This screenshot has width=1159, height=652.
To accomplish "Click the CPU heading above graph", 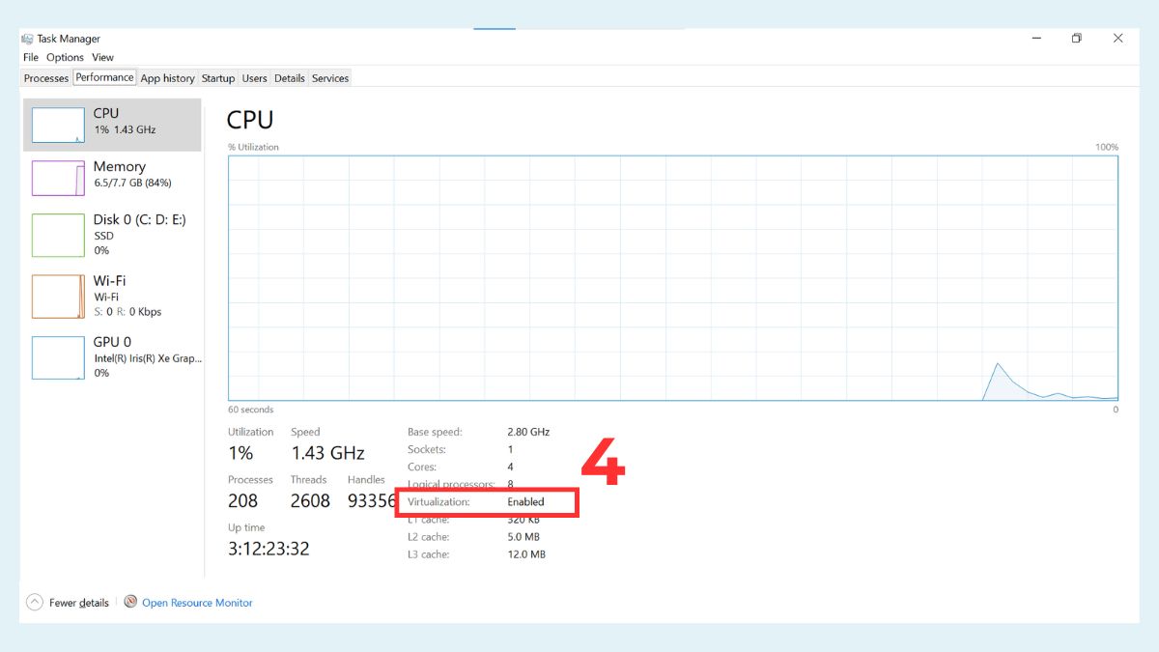I will point(250,120).
